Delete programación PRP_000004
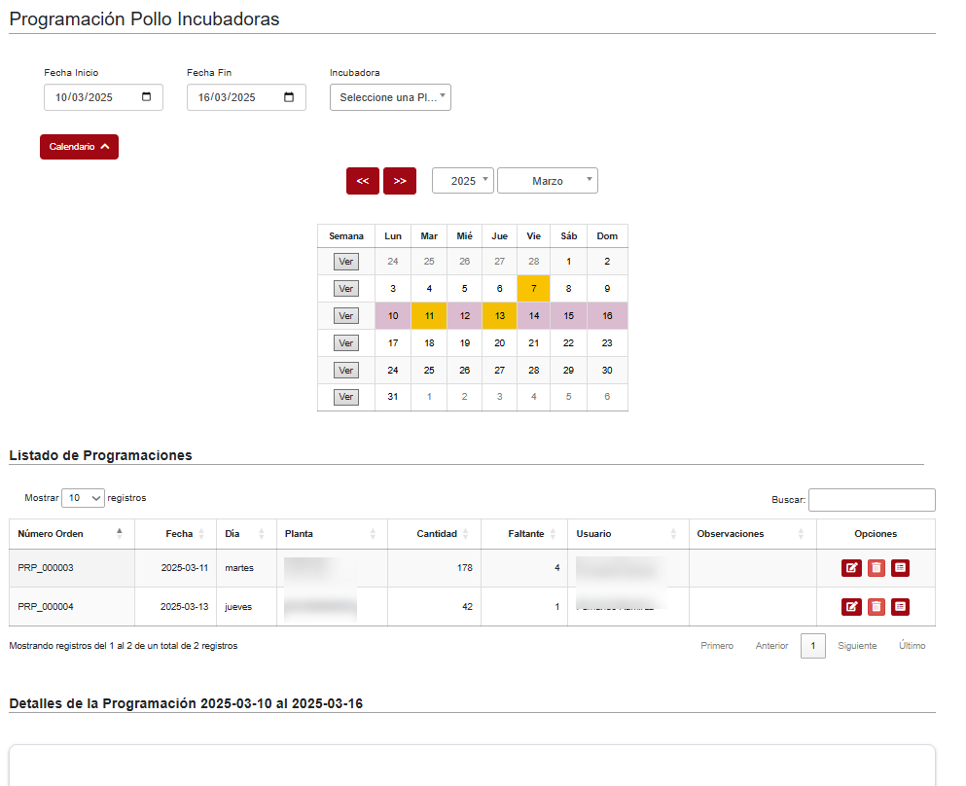Image resolution: width=966 pixels, height=786 pixels. coord(877,607)
